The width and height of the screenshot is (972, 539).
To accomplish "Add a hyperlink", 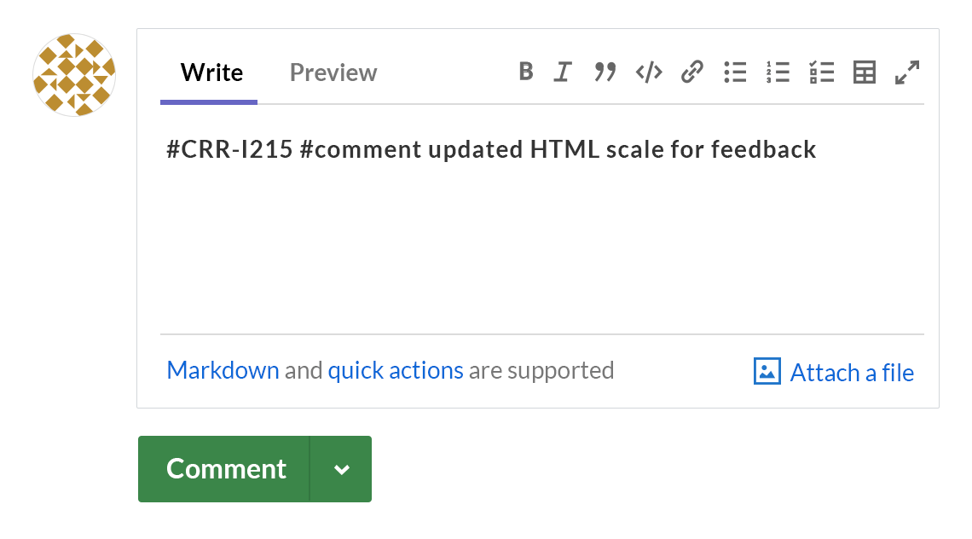I will [691, 72].
